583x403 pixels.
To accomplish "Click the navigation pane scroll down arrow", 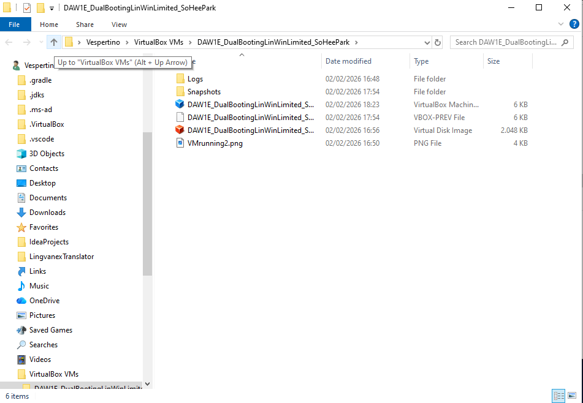I will coord(148,384).
